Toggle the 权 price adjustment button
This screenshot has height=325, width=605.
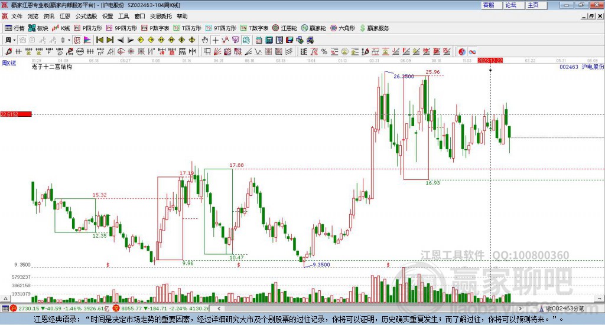tap(77, 40)
